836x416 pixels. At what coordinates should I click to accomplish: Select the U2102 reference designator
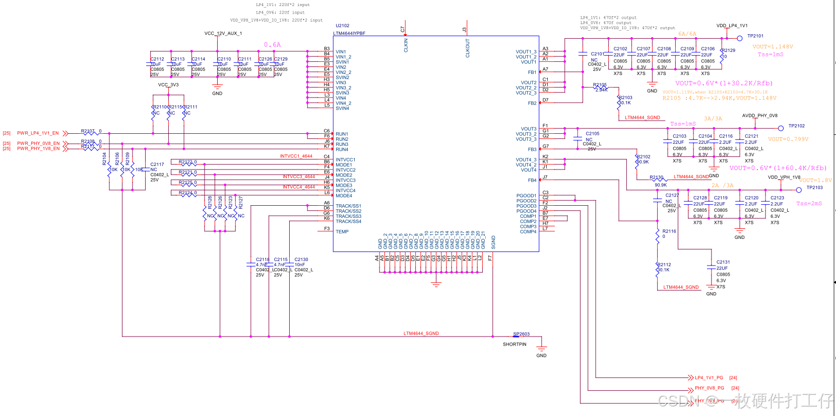[x=343, y=26]
